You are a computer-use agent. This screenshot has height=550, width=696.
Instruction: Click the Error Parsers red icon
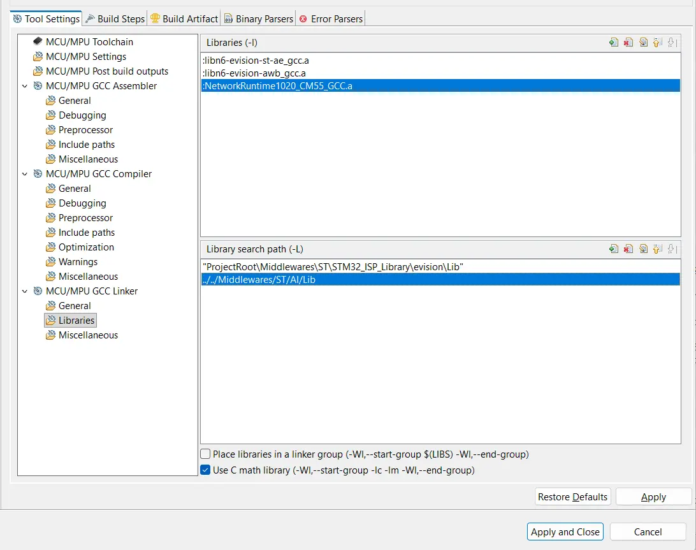click(x=303, y=18)
